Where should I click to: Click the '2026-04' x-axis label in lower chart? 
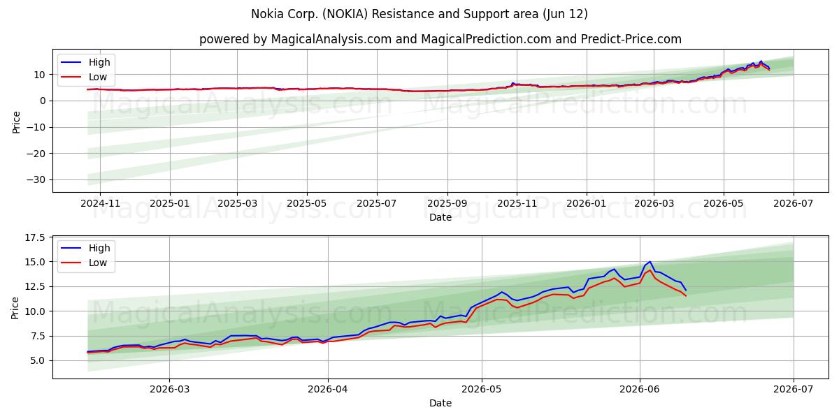[328, 390]
